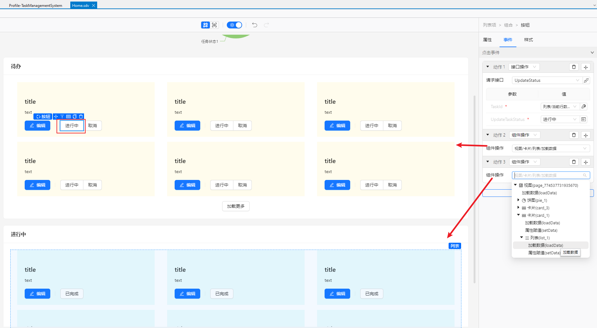Expand the 饼图(pie_1) tree node
The image size is (597, 328).
[519, 200]
